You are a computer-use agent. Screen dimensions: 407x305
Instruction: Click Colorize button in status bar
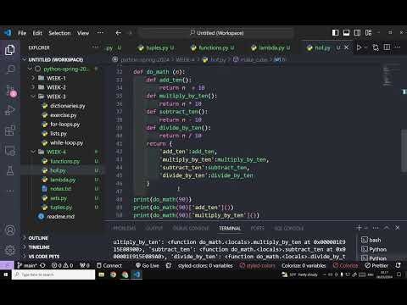345,265
